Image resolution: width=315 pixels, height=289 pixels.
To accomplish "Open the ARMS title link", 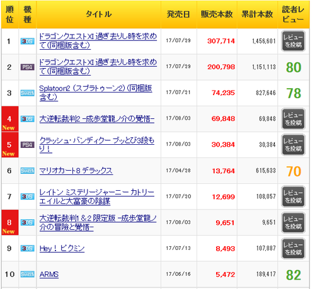I will coord(49,274).
